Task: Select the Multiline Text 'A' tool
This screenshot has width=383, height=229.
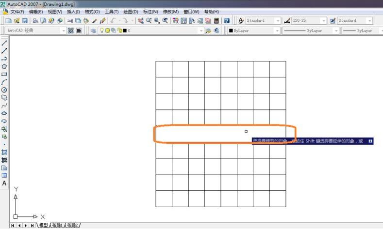Action: 4,183
